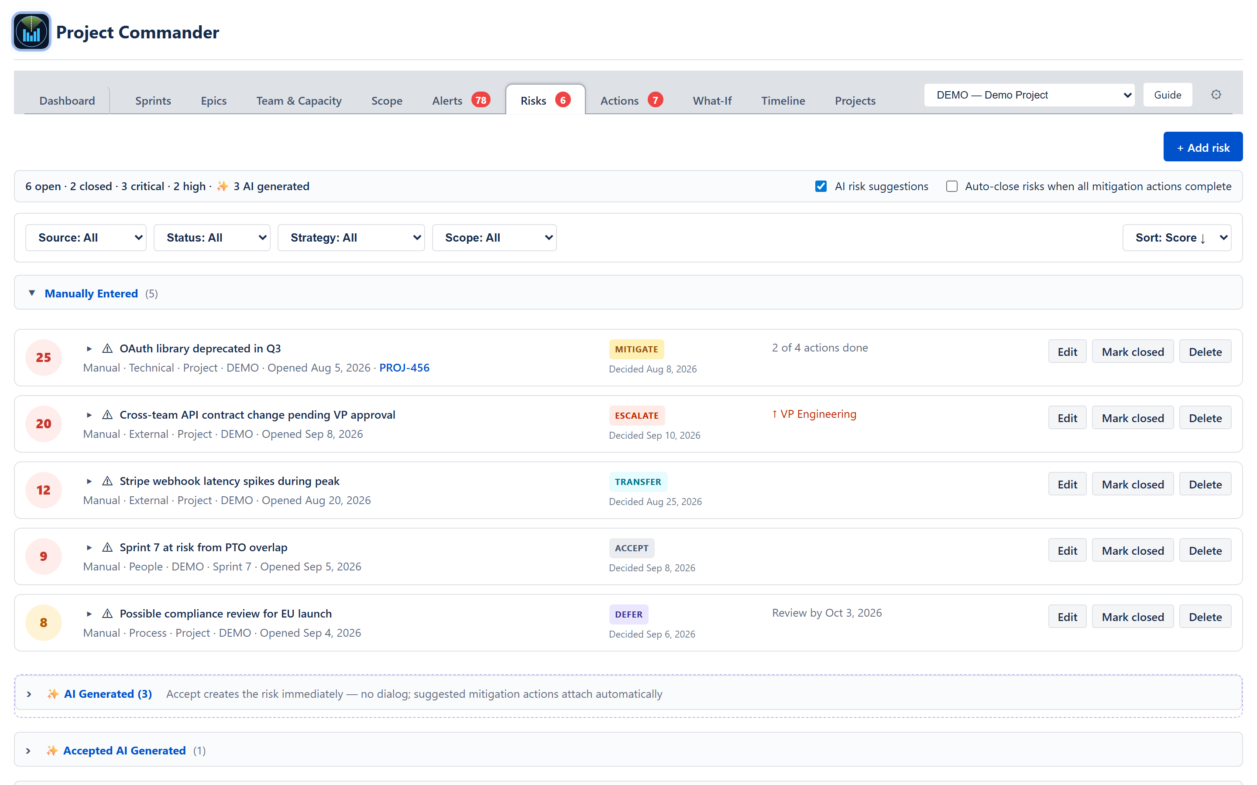This screenshot has height=785, width=1257.
Task: Open the Timeline tab
Action: point(783,100)
